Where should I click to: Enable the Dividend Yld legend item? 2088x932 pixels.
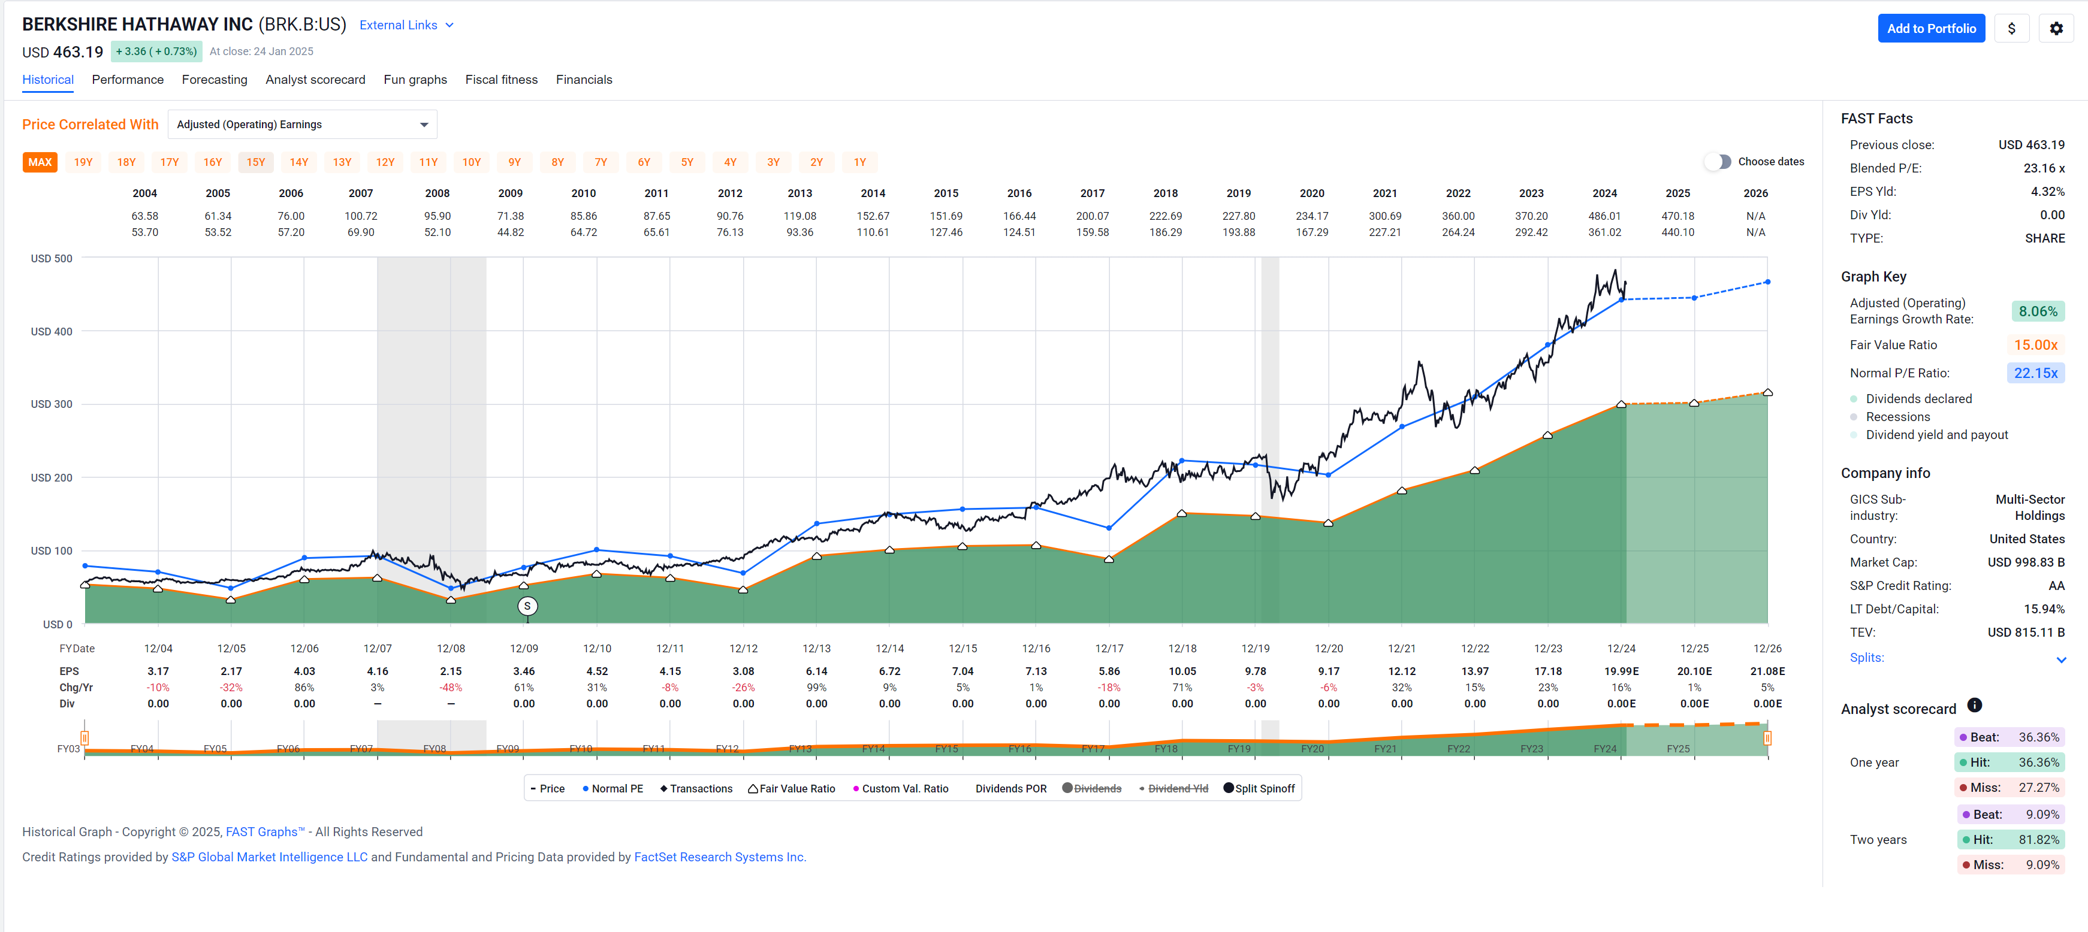(1173, 789)
